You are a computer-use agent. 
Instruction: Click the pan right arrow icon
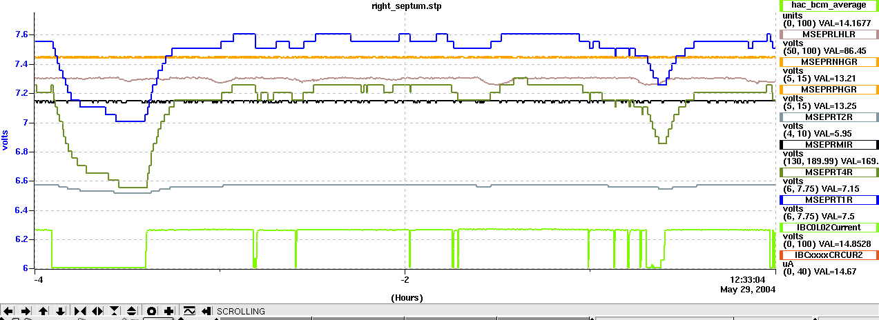click(x=25, y=311)
